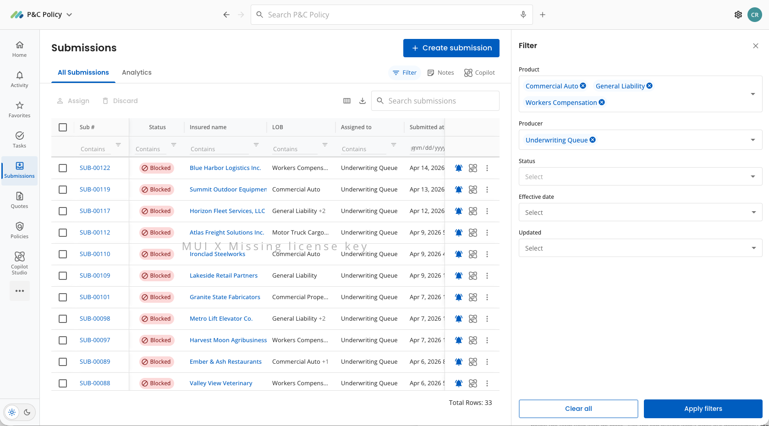Open the column chooser icon

click(347, 101)
